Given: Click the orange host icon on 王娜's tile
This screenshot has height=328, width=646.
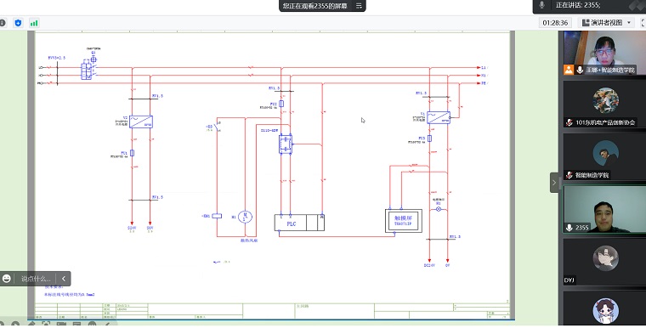Looking at the screenshot, I should pos(569,70).
